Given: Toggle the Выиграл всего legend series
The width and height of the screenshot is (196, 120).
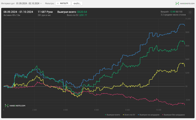Looking at the screenshot, I should point(113,115).
